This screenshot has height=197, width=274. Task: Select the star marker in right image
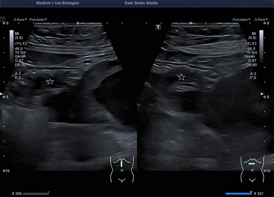[182, 77]
